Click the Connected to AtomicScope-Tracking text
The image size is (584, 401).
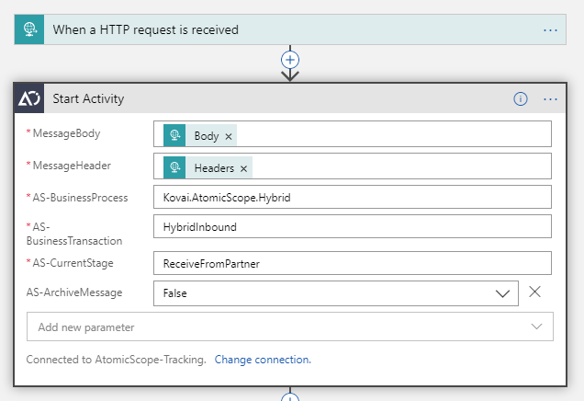[117, 360]
